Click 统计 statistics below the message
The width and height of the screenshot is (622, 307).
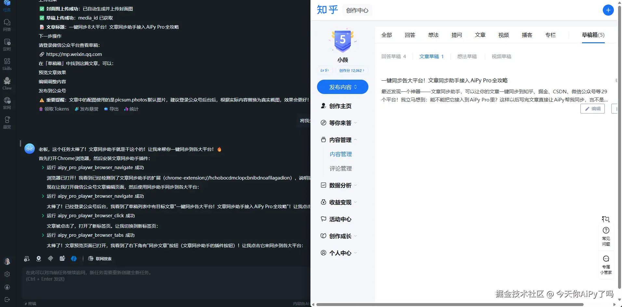131,109
